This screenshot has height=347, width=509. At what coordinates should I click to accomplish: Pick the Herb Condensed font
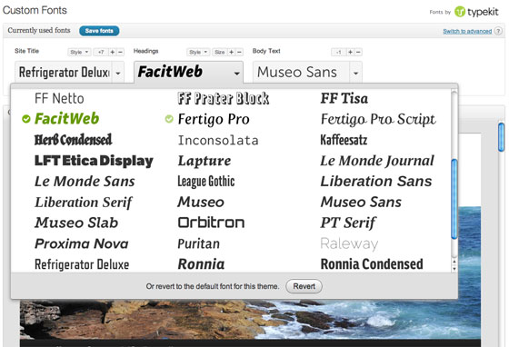click(x=74, y=140)
